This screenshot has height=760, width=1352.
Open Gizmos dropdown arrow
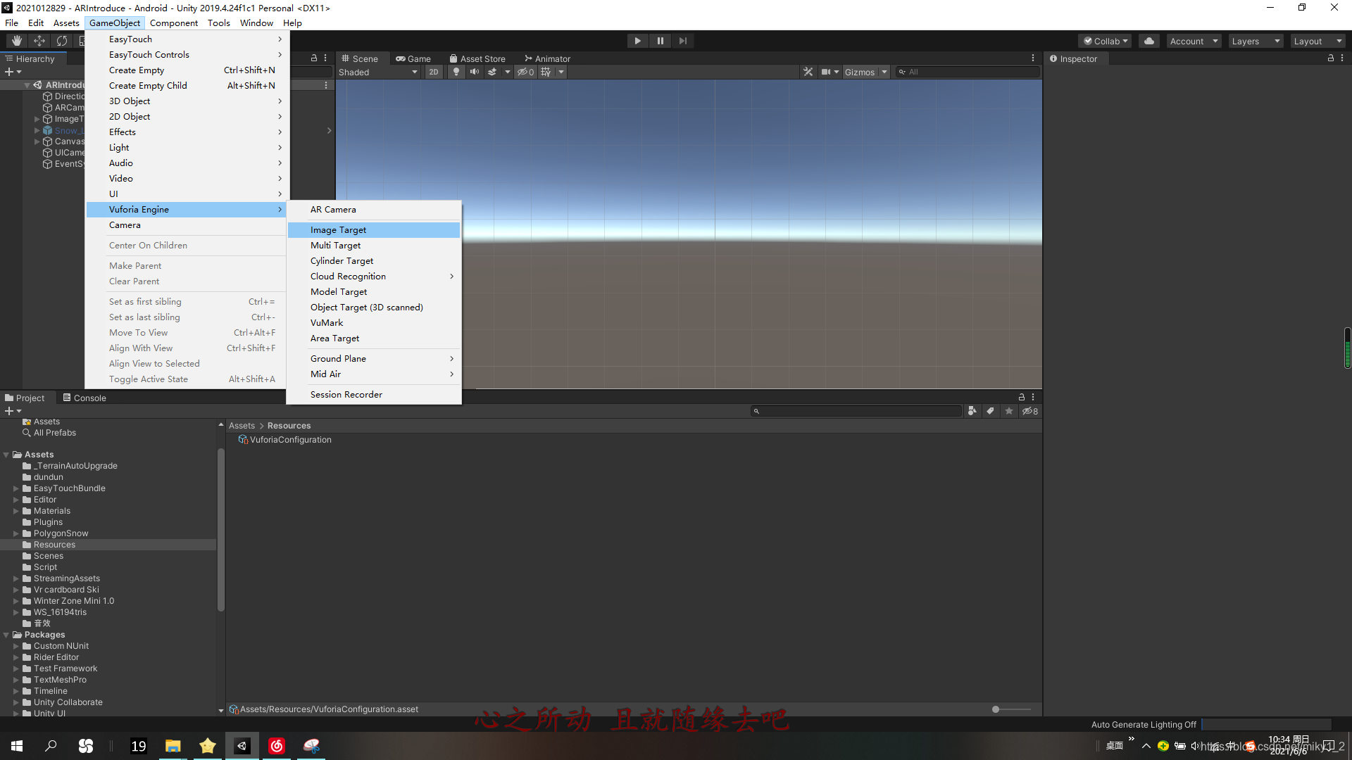click(884, 72)
